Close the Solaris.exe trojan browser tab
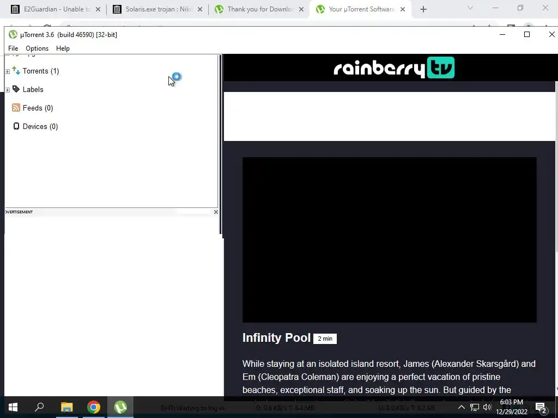Viewport: 558px width, 418px height. 200,10
